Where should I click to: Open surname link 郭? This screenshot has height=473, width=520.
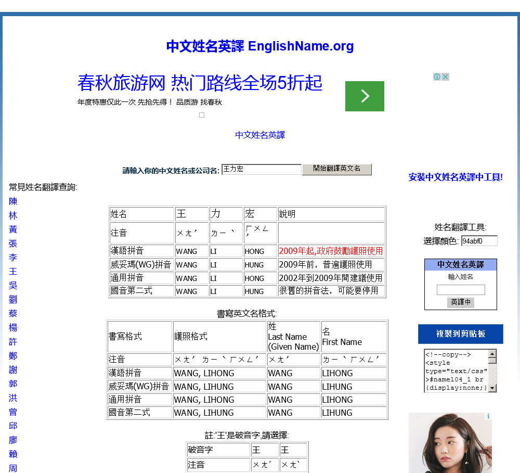click(13, 383)
